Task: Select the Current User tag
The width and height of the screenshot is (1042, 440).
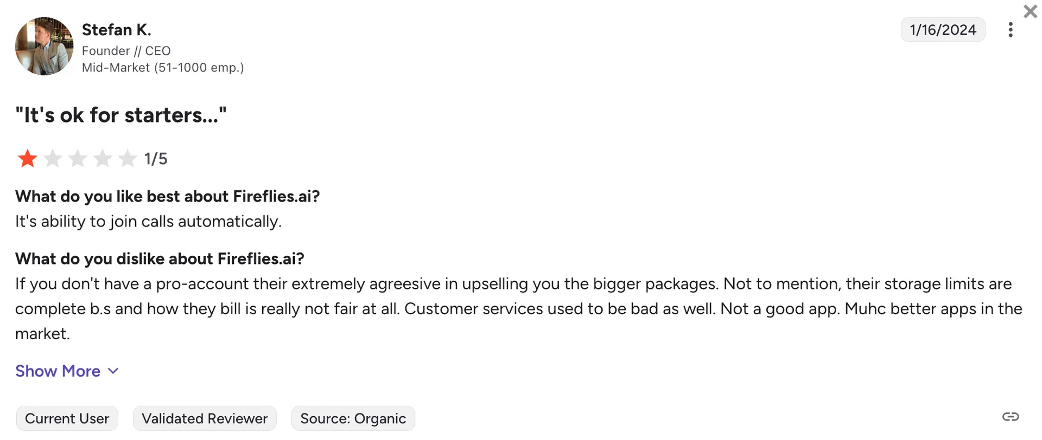Action: coord(67,418)
